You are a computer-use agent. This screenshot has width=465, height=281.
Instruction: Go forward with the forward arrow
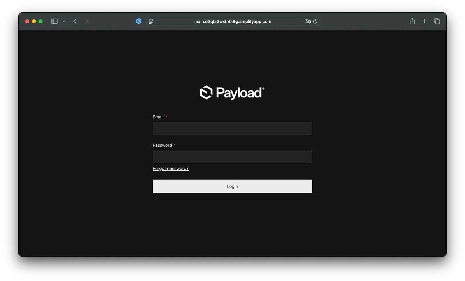click(x=87, y=21)
